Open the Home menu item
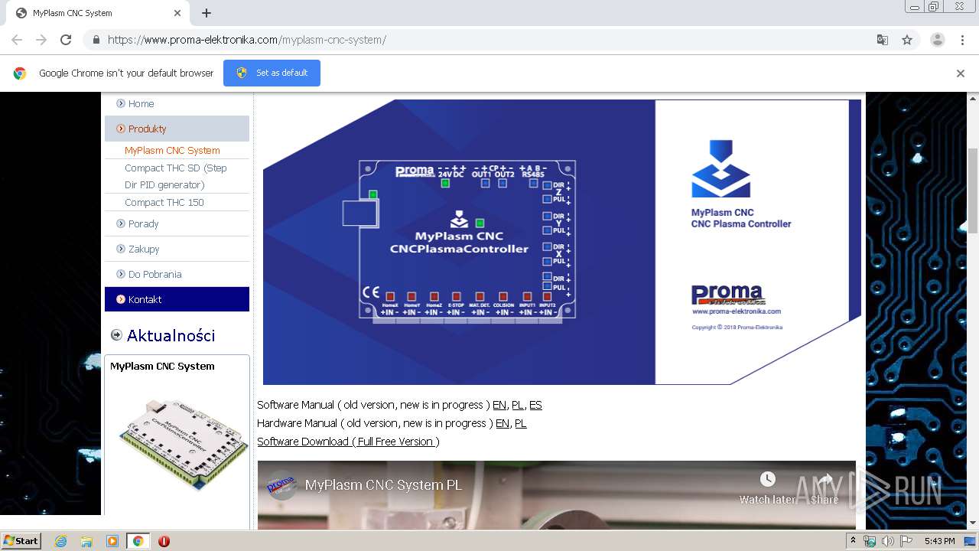The height and width of the screenshot is (551, 979). (141, 104)
